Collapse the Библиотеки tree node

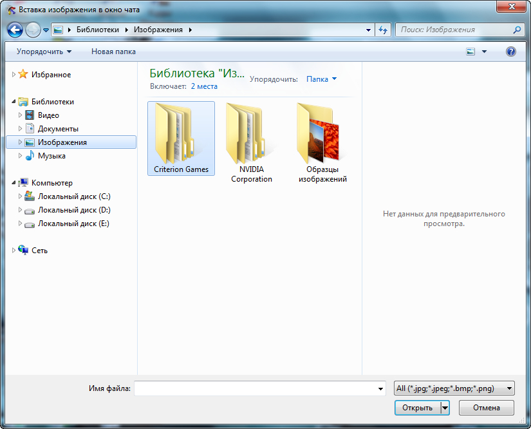pos(14,102)
